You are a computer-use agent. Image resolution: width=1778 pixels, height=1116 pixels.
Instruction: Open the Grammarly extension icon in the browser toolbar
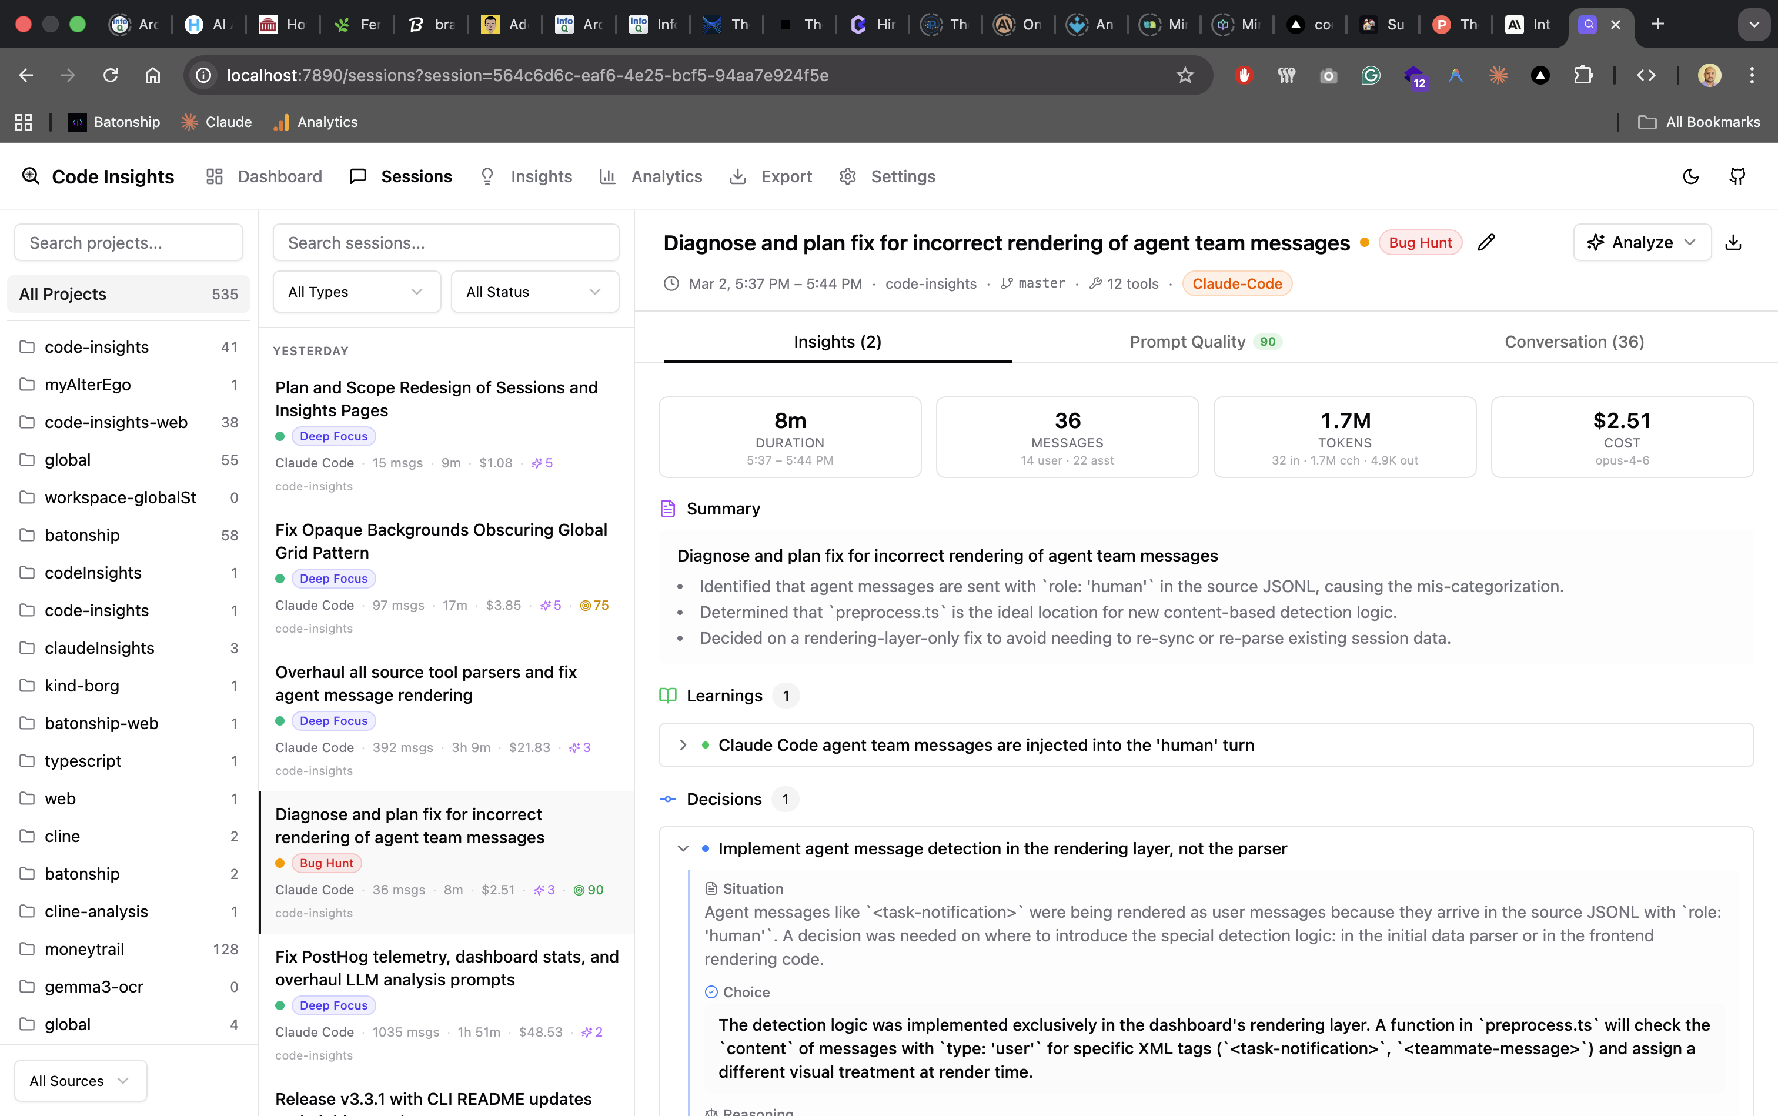1371,75
